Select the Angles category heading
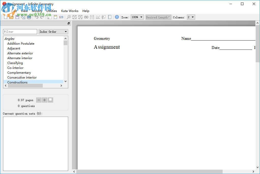Image resolution: width=260 pixels, height=174 pixels. point(9,39)
